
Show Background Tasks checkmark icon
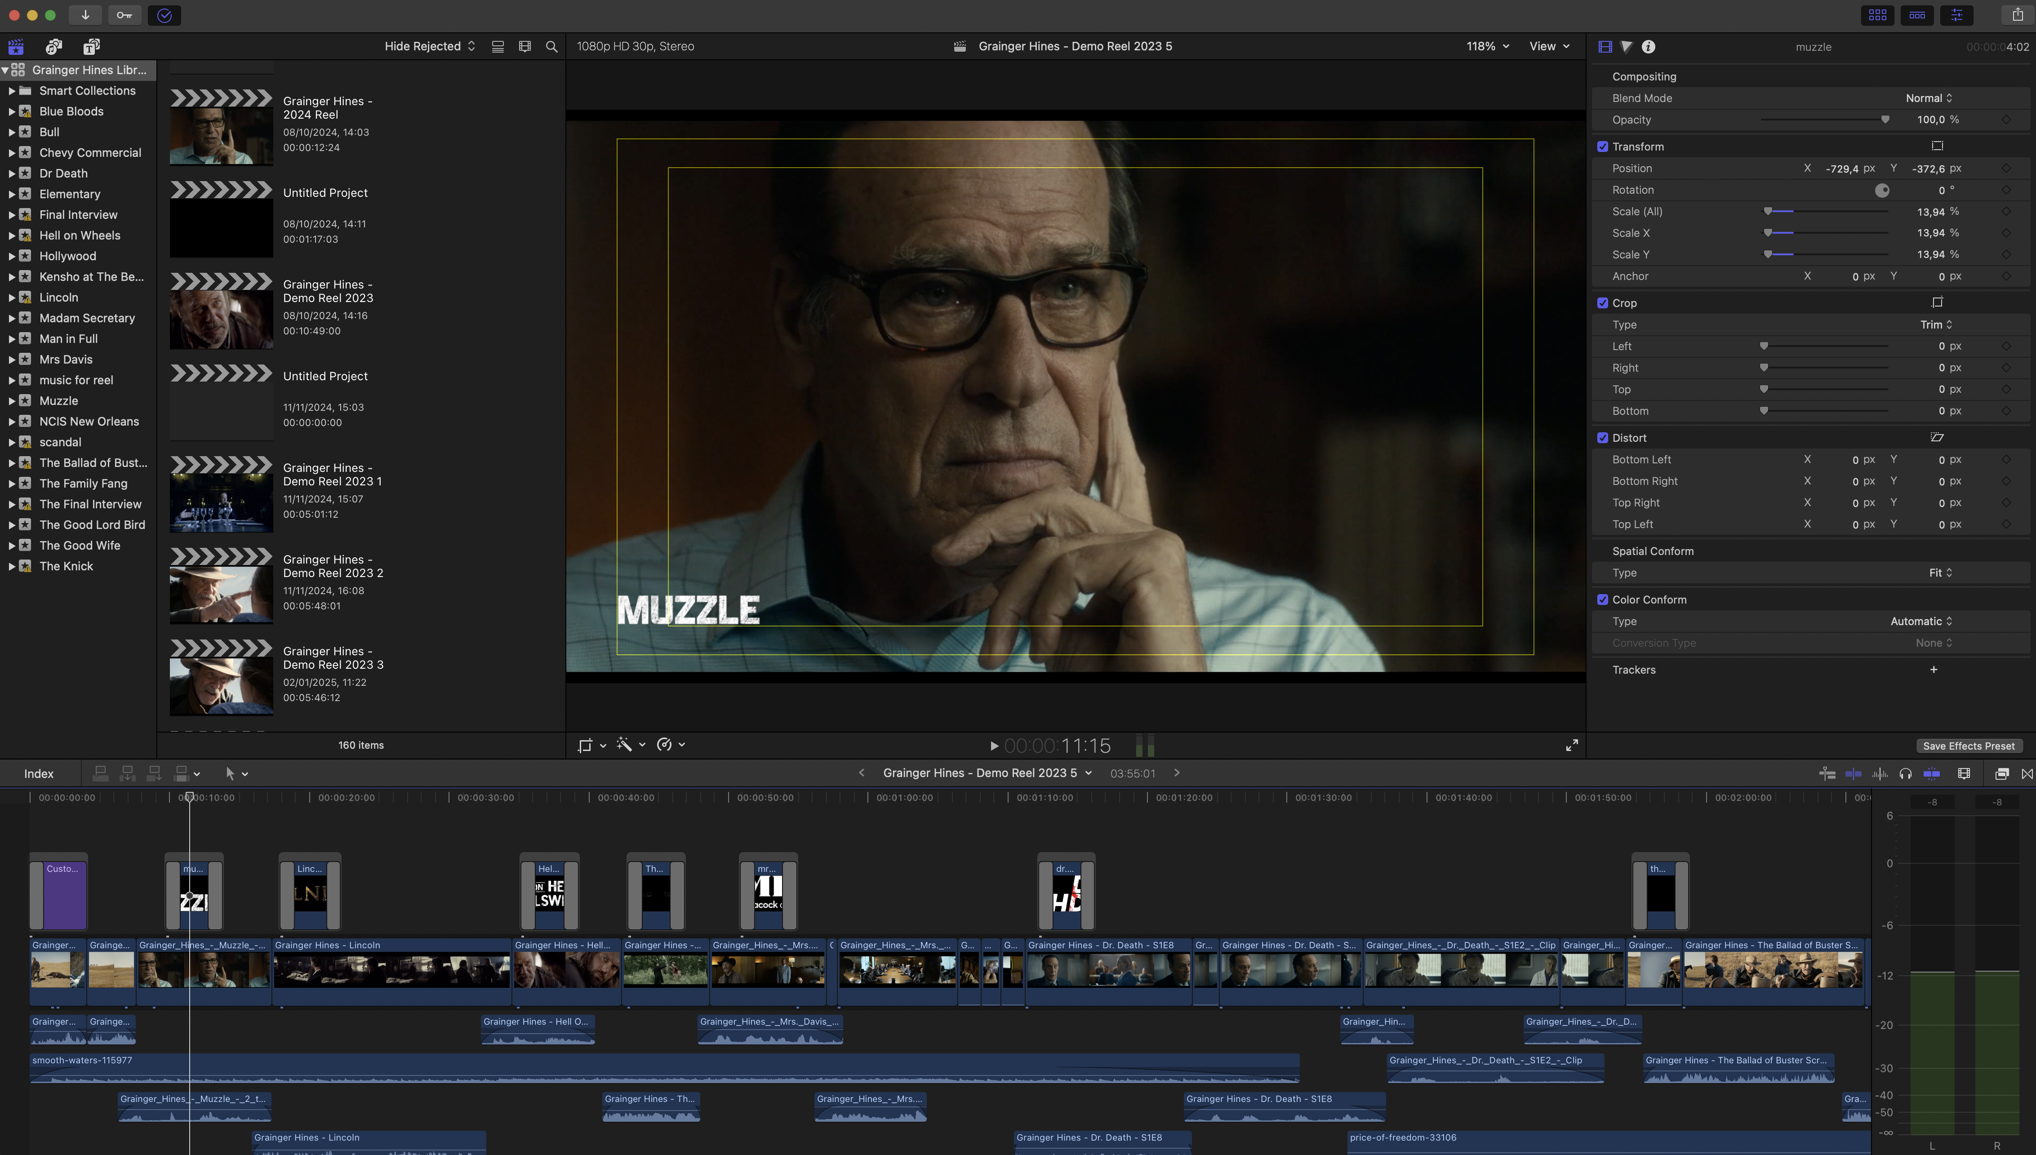164,15
